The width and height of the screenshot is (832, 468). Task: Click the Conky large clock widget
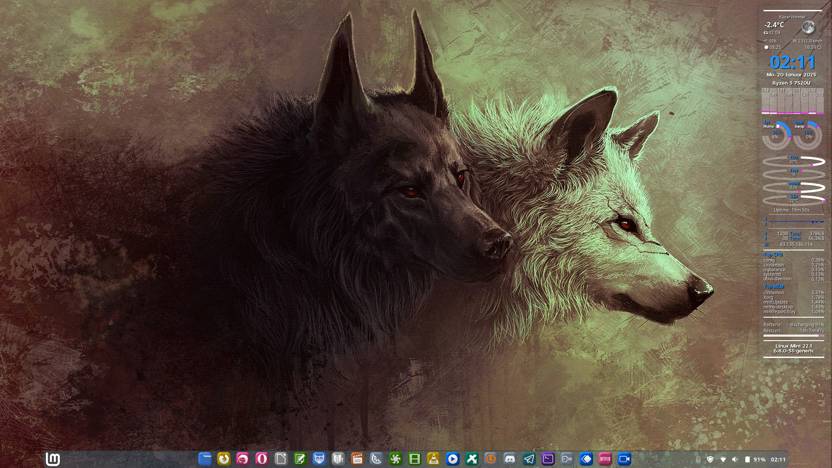coord(793,62)
